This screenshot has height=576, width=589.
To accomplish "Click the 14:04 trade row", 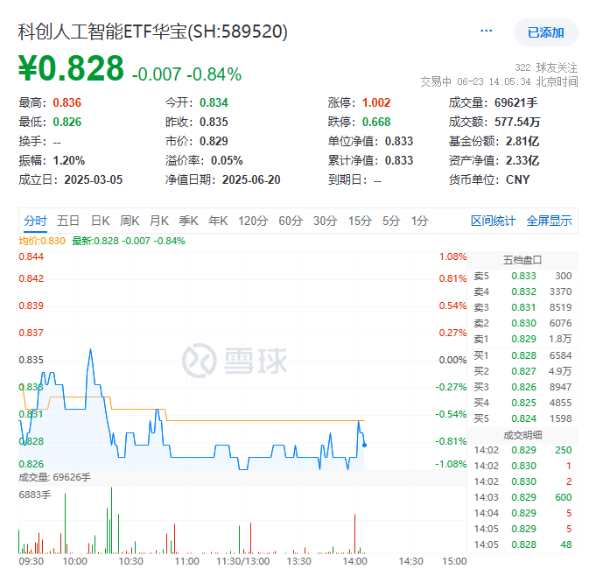I will tap(522, 513).
